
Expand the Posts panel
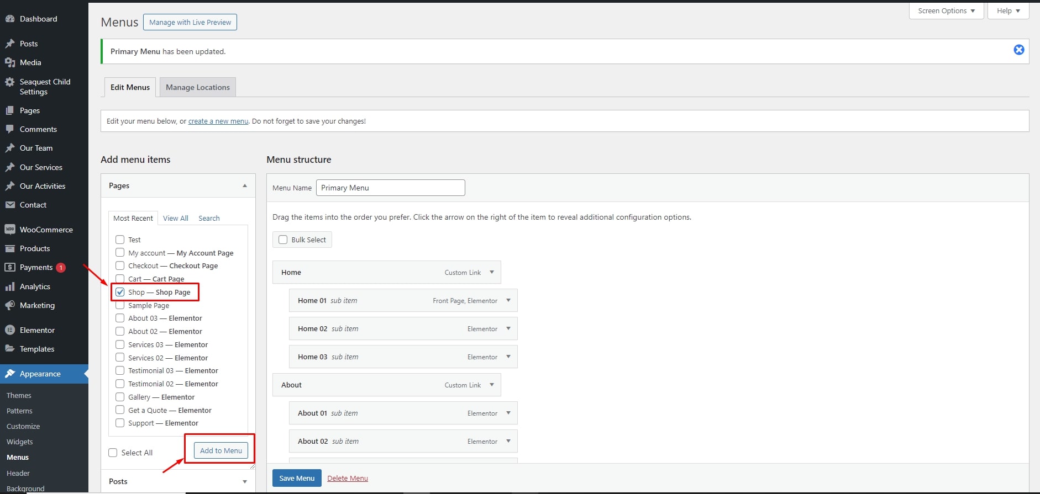point(245,481)
